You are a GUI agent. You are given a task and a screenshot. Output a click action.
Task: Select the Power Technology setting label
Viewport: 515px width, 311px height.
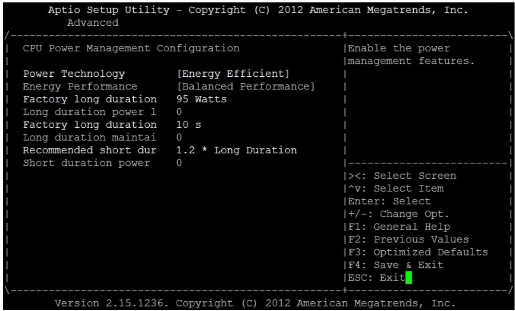coord(74,74)
